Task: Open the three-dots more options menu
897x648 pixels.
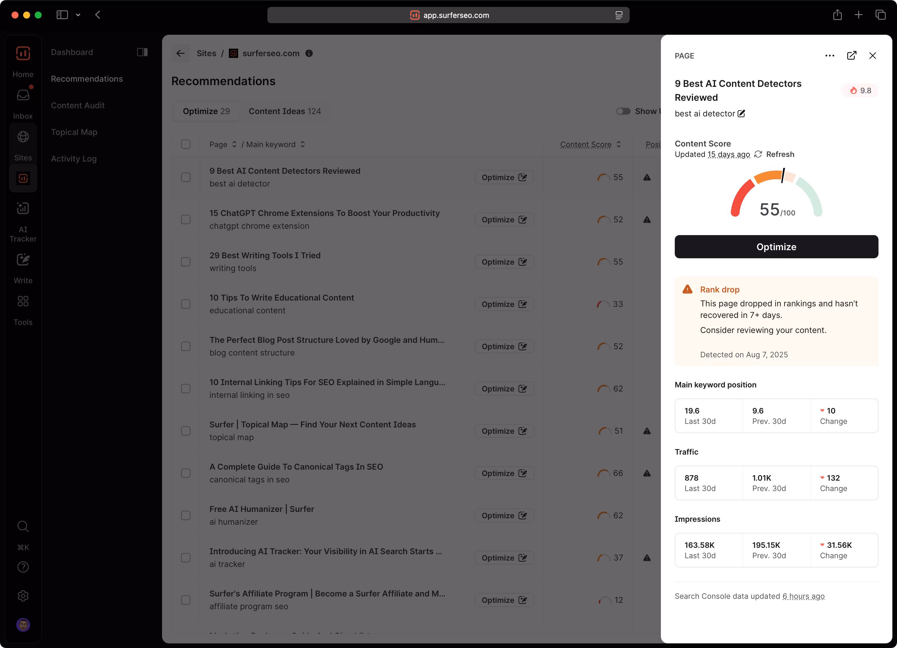Action: (830, 56)
